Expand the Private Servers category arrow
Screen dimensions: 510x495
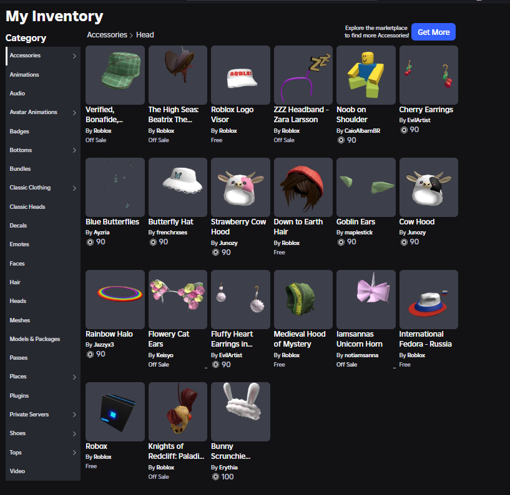(x=74, y=415)
